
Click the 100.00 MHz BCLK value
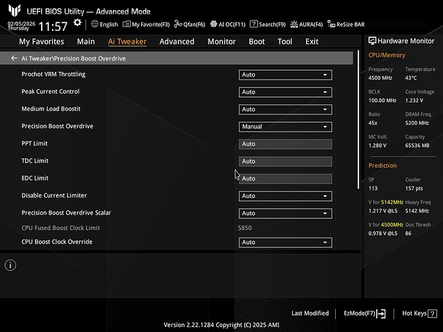pos(382,101)
